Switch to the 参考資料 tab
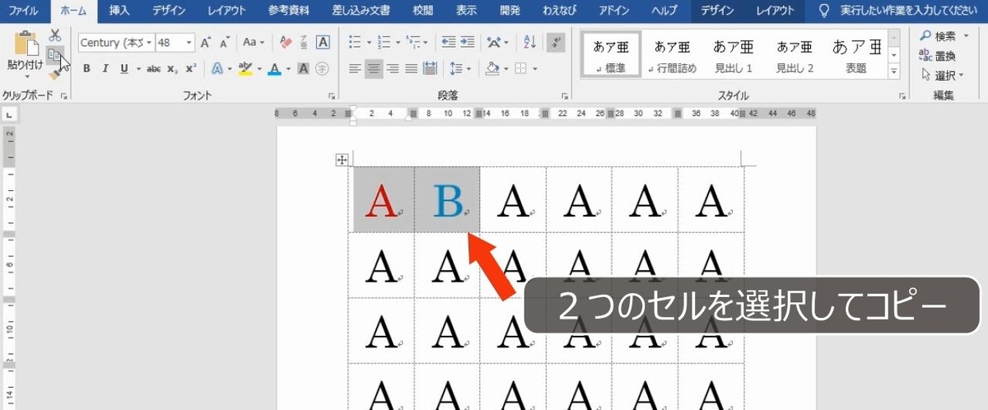The image size is (988, 410). coord(287,11)
